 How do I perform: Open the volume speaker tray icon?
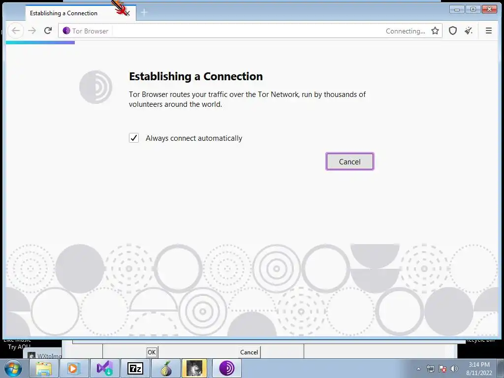(454, 369)
